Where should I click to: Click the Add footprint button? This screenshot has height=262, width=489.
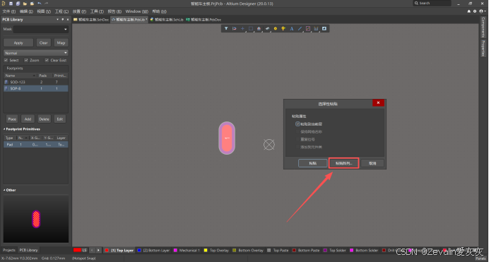tap(28, 119)
